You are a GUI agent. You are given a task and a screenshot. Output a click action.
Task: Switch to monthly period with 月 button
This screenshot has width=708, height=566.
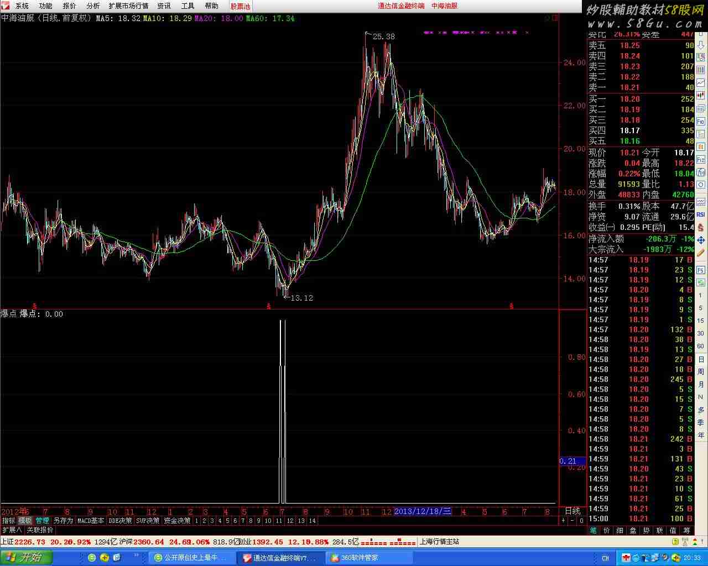pos(701,385)
